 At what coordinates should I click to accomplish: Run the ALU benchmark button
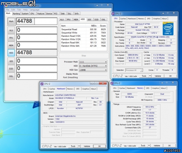click(11, 30)
